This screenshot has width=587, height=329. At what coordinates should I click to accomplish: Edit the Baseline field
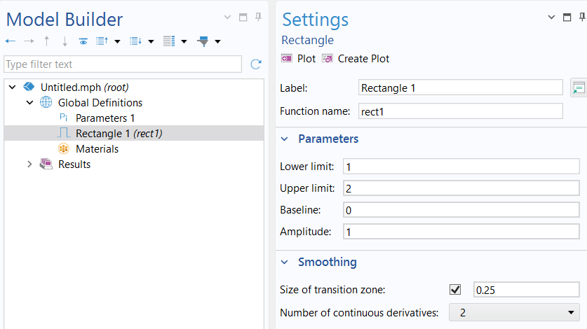click(x=461, y=210)
